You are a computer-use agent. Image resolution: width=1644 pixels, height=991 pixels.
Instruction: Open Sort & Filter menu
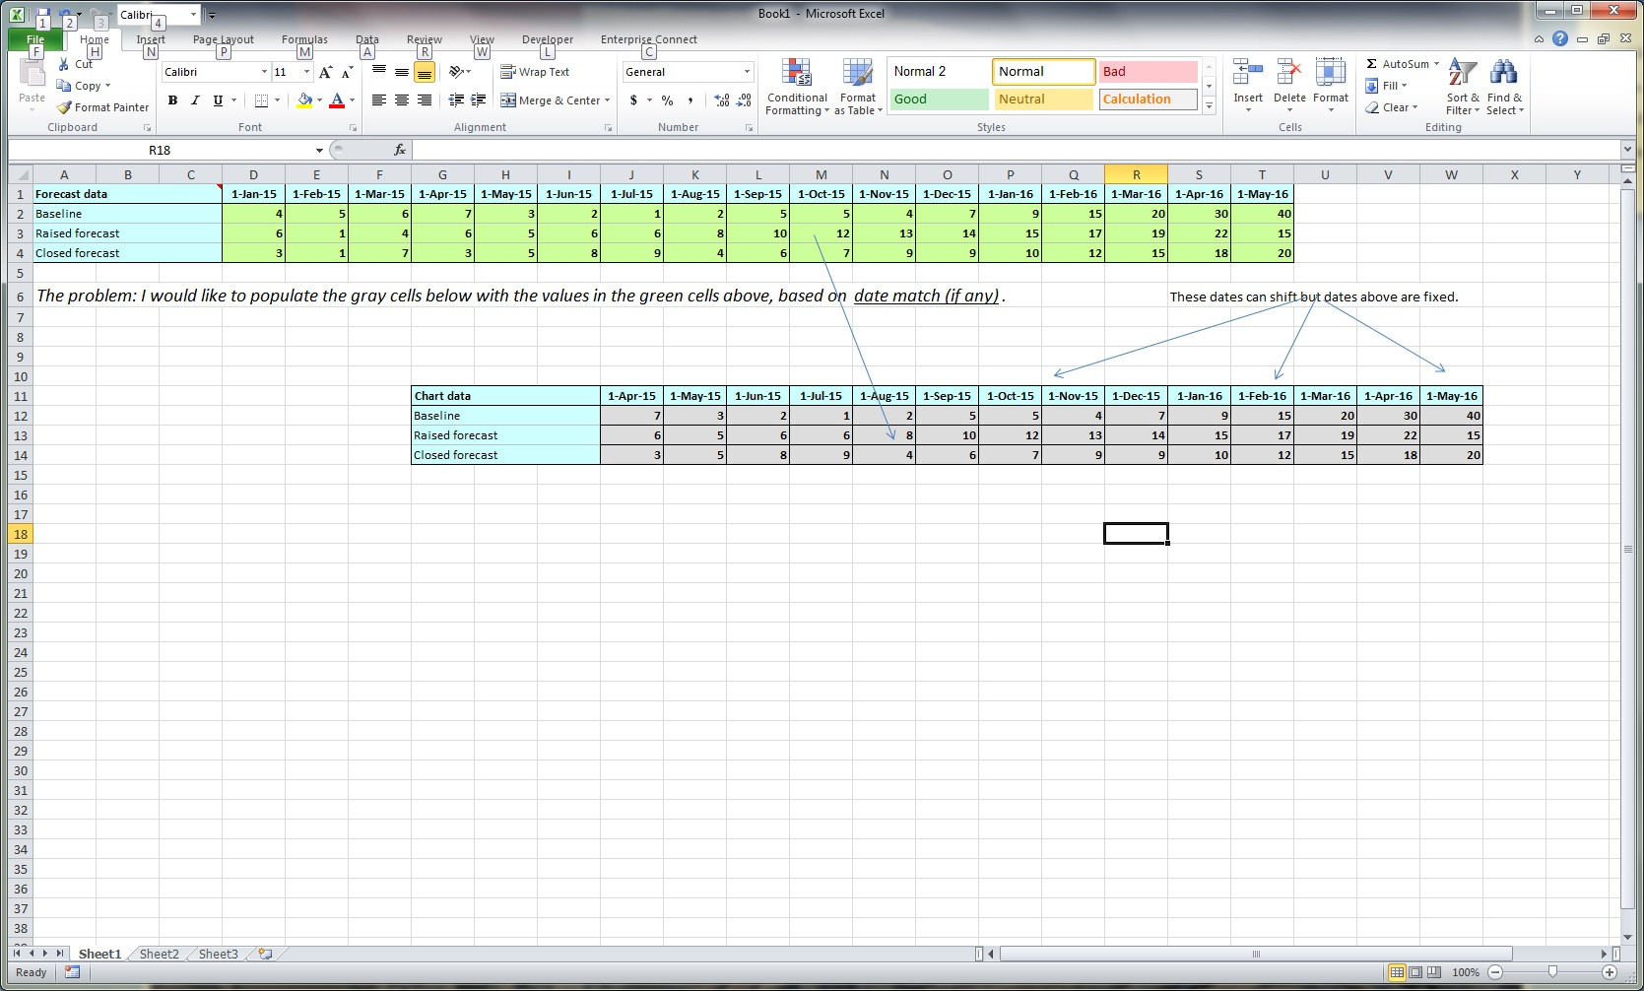coord(1463,87)
